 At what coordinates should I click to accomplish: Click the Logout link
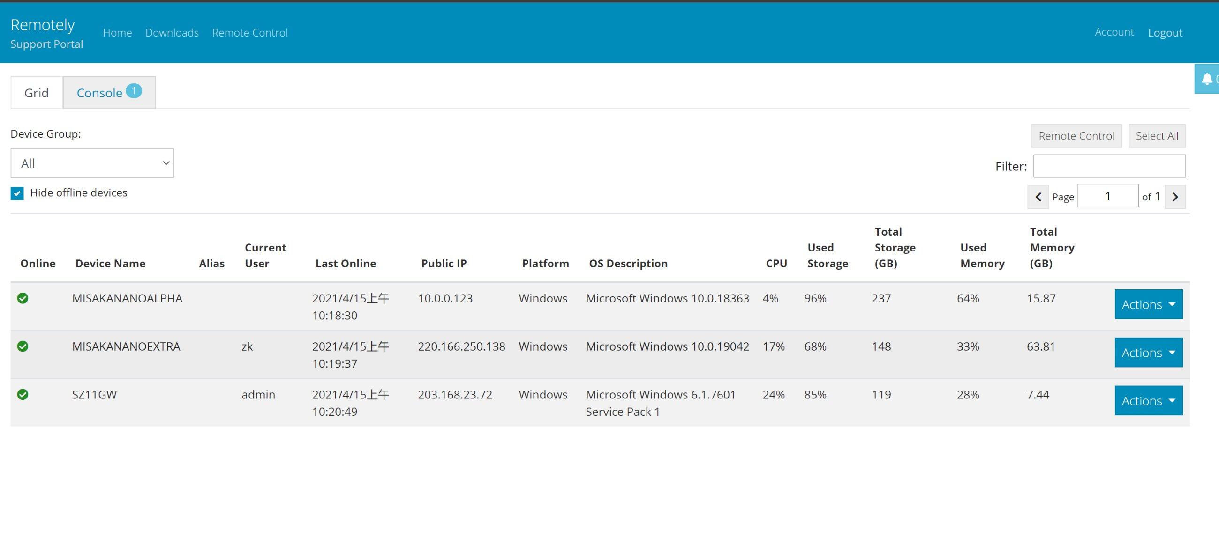coord(1165,33)
